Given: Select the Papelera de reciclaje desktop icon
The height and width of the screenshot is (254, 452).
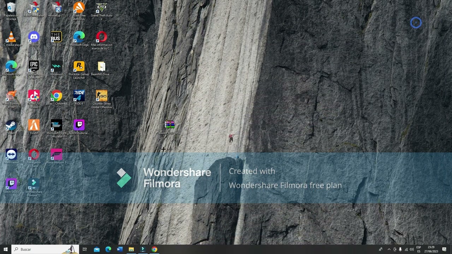Looking at the screenshot, I should tap(11, 11).
